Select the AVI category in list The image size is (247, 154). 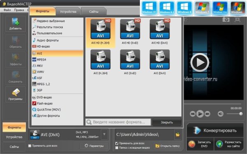pyautogui.click(x=57, y=54)
